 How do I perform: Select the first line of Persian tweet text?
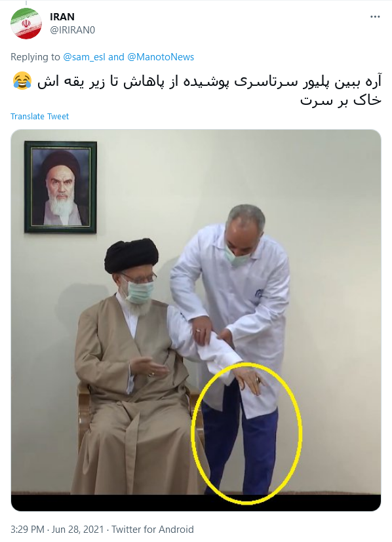click(210, 82)
